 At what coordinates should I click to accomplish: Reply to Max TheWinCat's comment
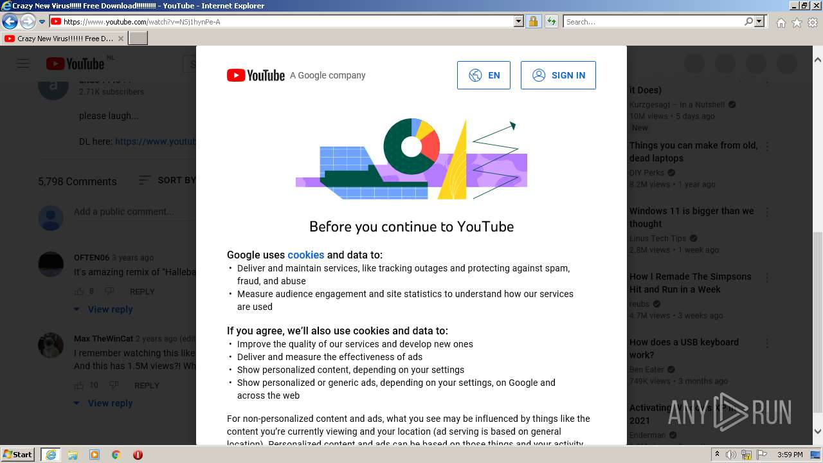click(x=147, y=385)
